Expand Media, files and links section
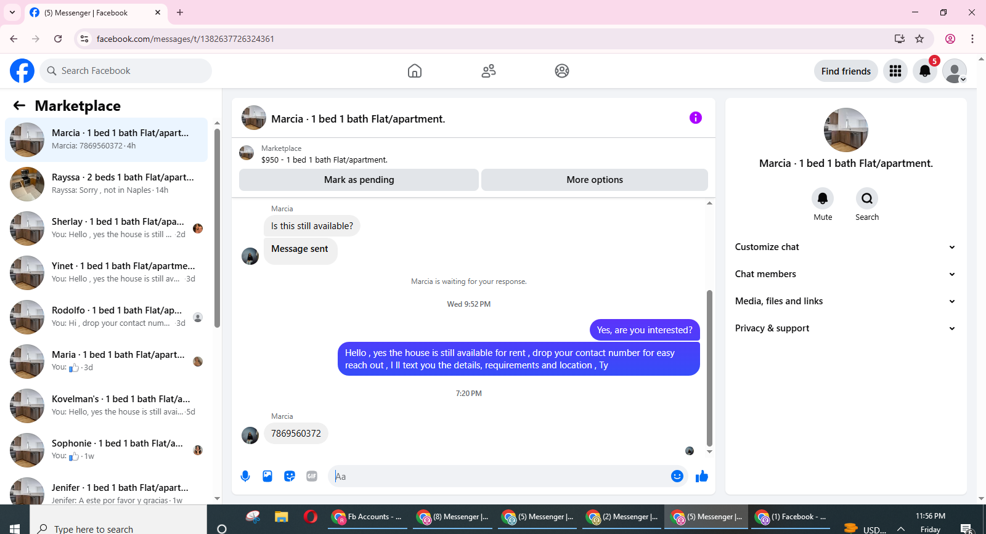The width and height of the screenshot is (986, 534). (845, 301)
